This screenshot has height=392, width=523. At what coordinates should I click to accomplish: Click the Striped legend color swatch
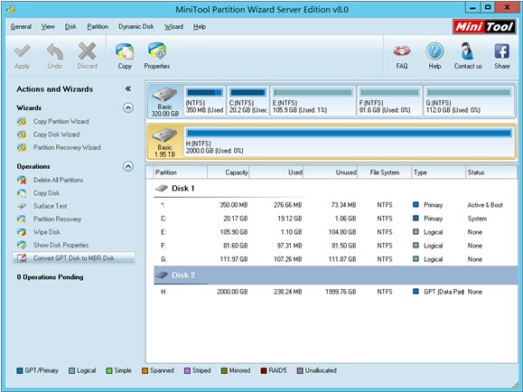187,370
